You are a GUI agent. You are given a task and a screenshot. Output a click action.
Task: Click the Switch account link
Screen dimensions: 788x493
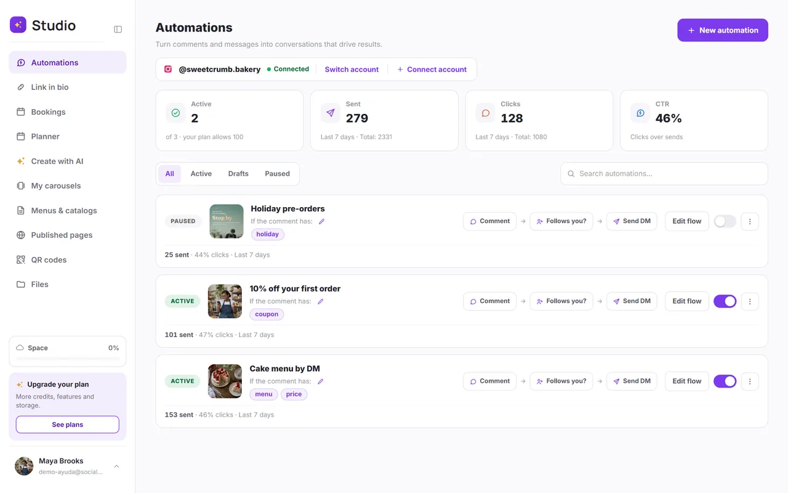352,70
